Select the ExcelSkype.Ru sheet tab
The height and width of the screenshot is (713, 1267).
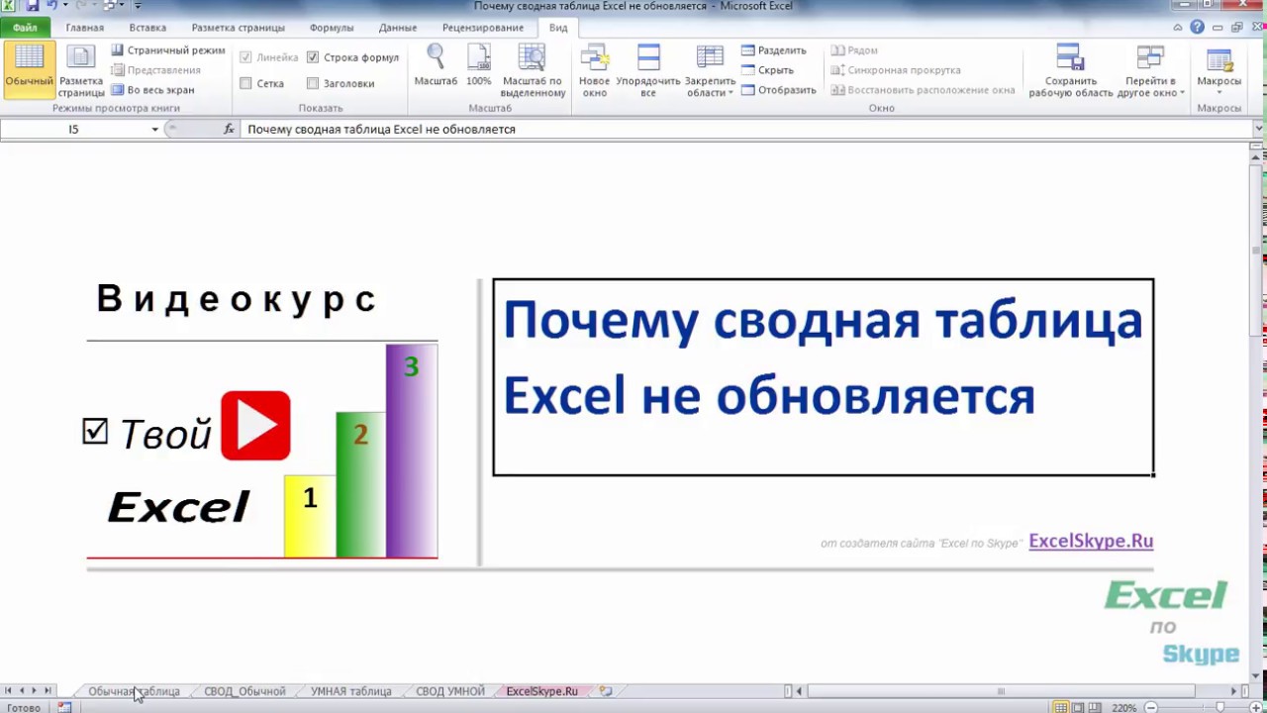click(541, 691)
